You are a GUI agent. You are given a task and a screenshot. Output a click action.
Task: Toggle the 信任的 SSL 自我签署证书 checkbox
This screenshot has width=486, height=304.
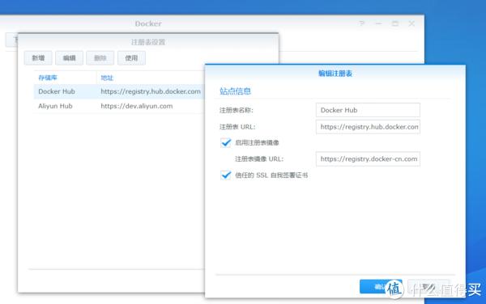(x=226, y=175)
